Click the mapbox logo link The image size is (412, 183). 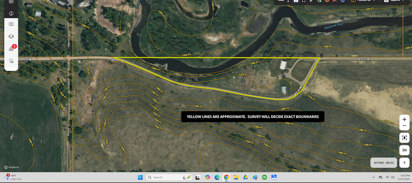12,167
